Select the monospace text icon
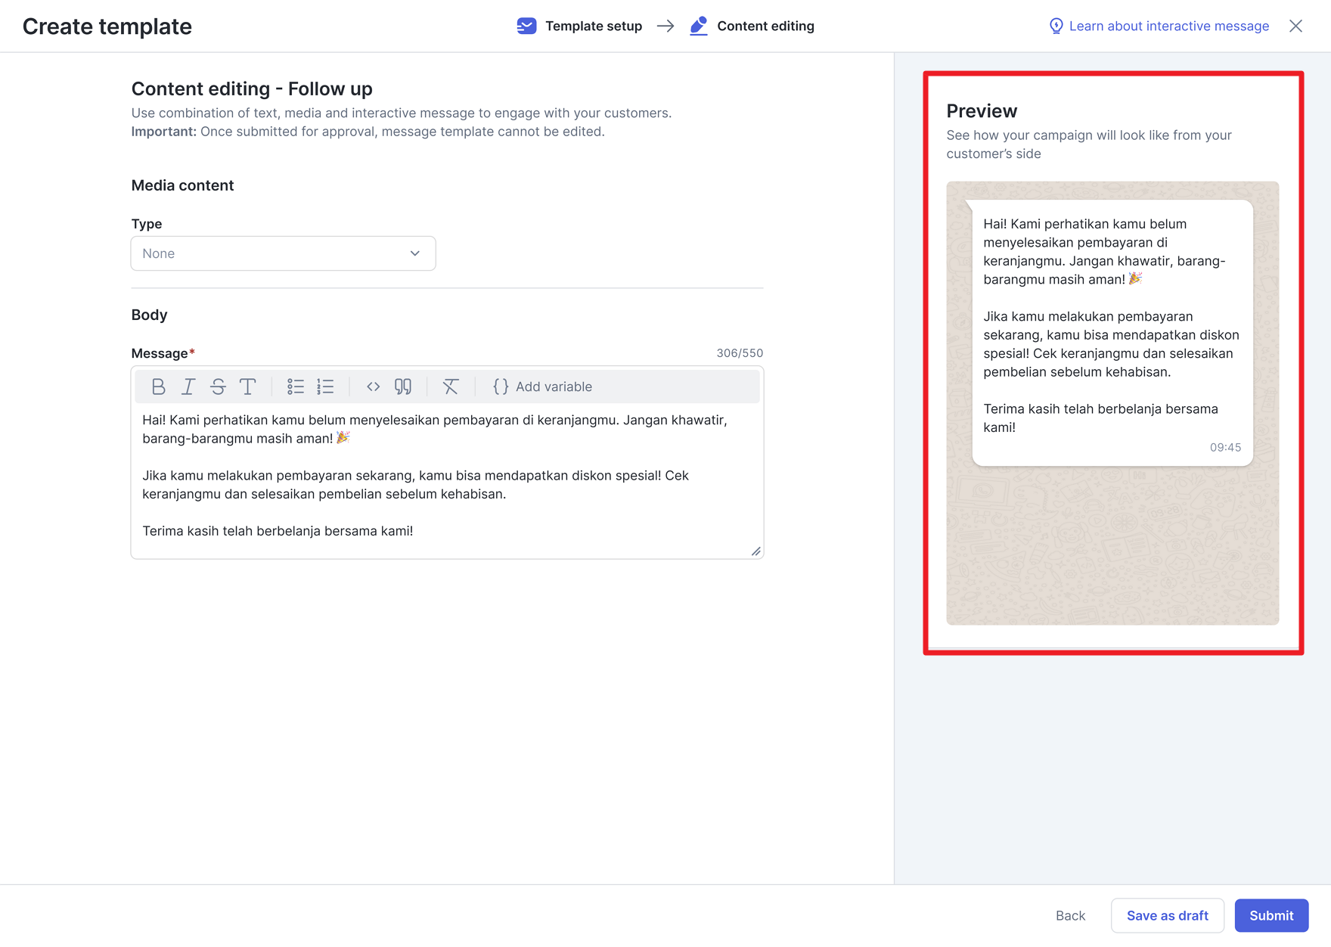 click(247, 387)
